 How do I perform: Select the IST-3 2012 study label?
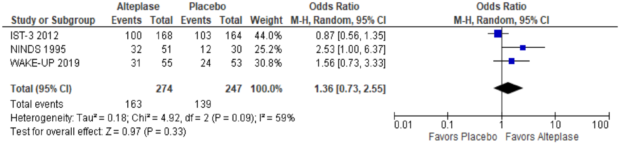tap(34, 36)
